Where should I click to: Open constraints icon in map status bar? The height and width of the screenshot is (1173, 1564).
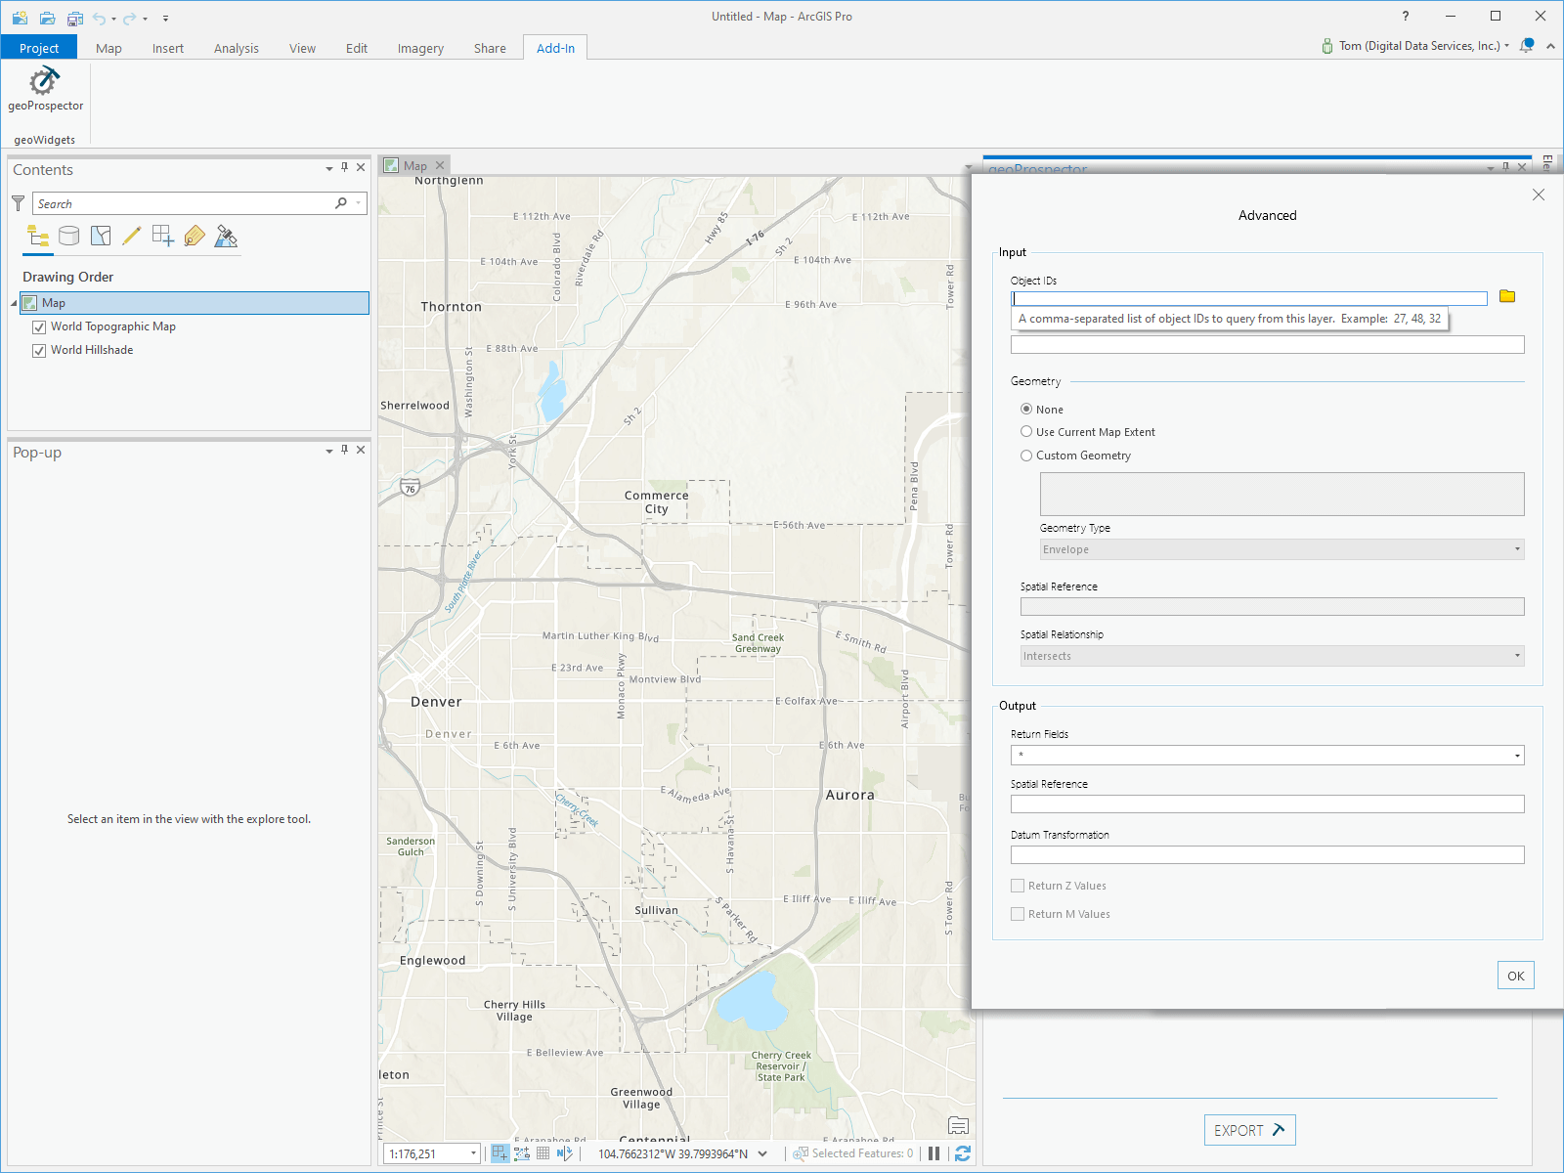[x=521, y=1153]
